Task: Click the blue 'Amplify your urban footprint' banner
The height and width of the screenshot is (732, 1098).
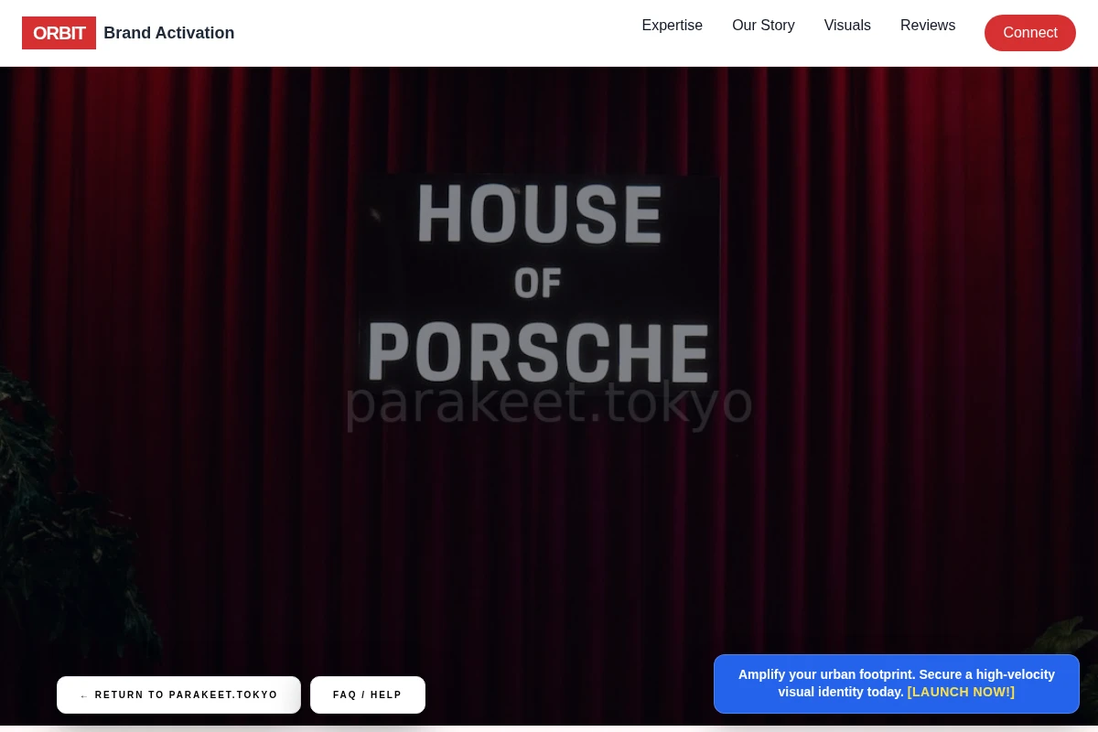Action: pos(897,684)
